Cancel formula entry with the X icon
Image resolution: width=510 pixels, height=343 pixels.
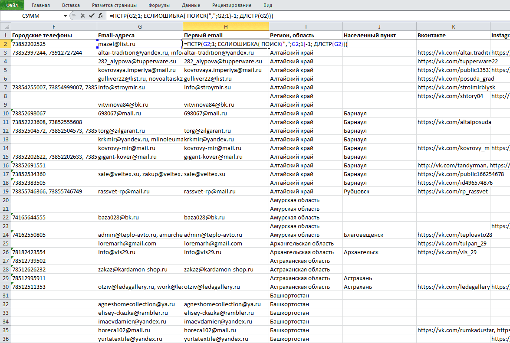[x=82, y=16]
